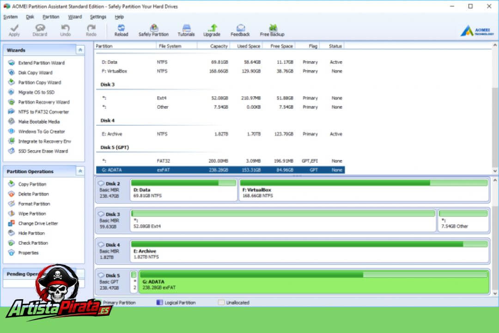The height and width of the screenshot is (333, 499).
Task: Select F: VirtualBox row in list
Action: tap(220, 71)
